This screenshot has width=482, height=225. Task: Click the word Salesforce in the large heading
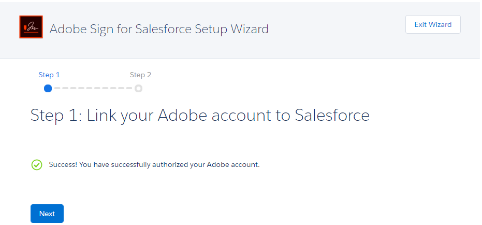(x=332, y=115)
